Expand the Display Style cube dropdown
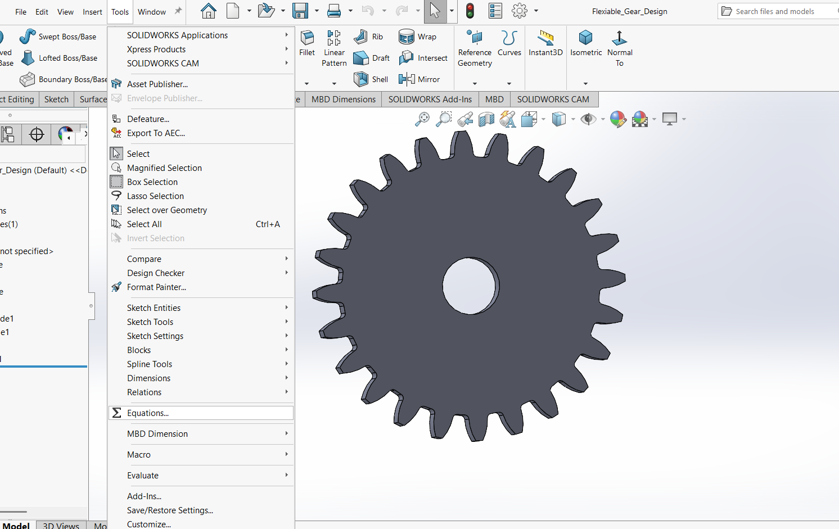Screen dimensions: 839x529 click(x=573, y=119)
